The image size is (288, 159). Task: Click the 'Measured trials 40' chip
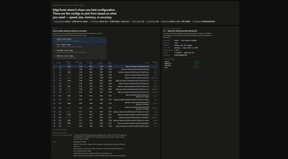153,21
